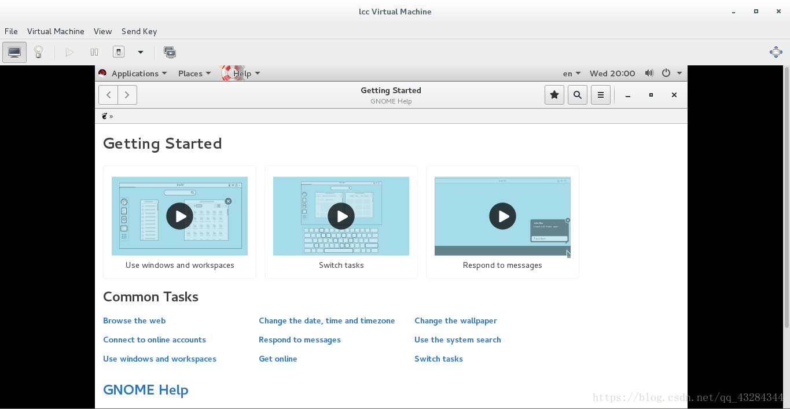This screenshot has width=790, height=409.
Task: Open Get online link
Action: 278,359
